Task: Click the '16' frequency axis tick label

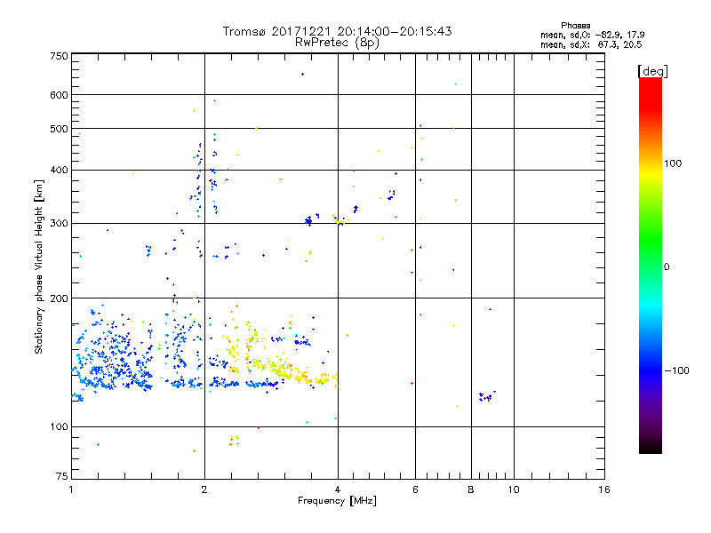Action: point(604,489)
